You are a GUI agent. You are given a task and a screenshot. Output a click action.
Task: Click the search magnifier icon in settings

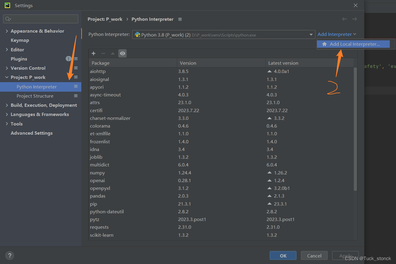(8, 19)
